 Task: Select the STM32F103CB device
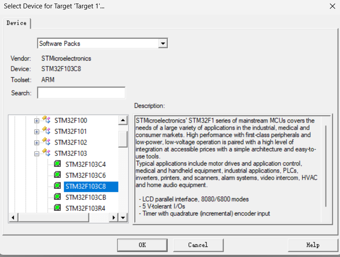86,197
